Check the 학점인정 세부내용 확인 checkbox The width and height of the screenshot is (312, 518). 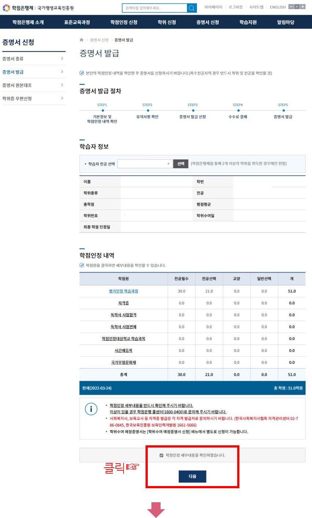click(x=161, y=455)
